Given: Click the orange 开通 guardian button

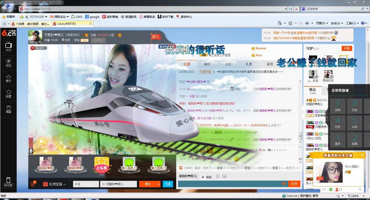Looking at the screenshot, I should (x=347, y=48).
